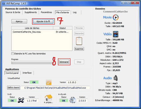Click the AviSynth OK status indicator
The width and height of the screenshot is (141, 109).
coord(63,101)
